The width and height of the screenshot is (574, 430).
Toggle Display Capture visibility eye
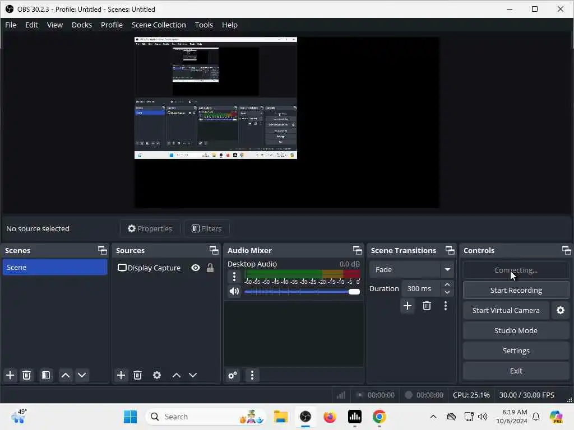[196, 268]
